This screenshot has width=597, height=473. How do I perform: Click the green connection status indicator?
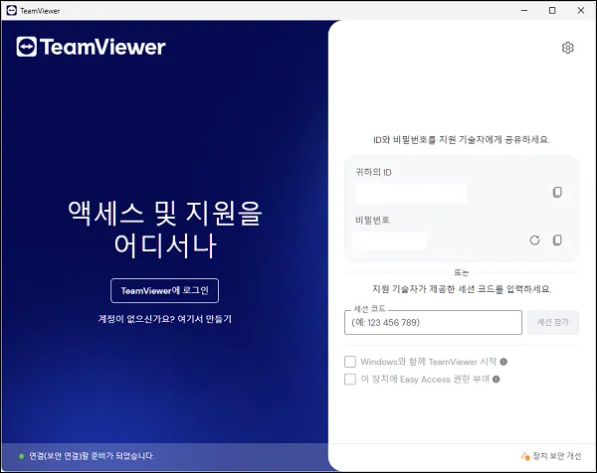tap(20, 456)
